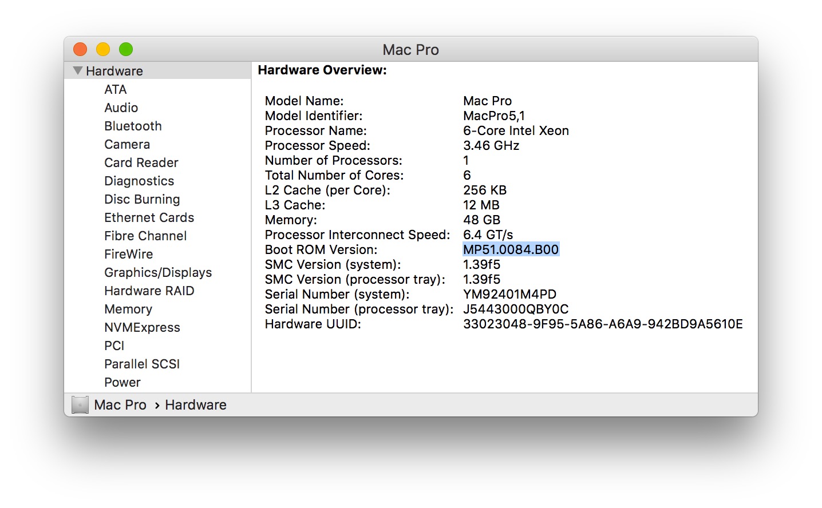The height and width of the screenshot is (508, 822).
Task: Click serial number YM92401M4PD
Action: pos(509,294)
